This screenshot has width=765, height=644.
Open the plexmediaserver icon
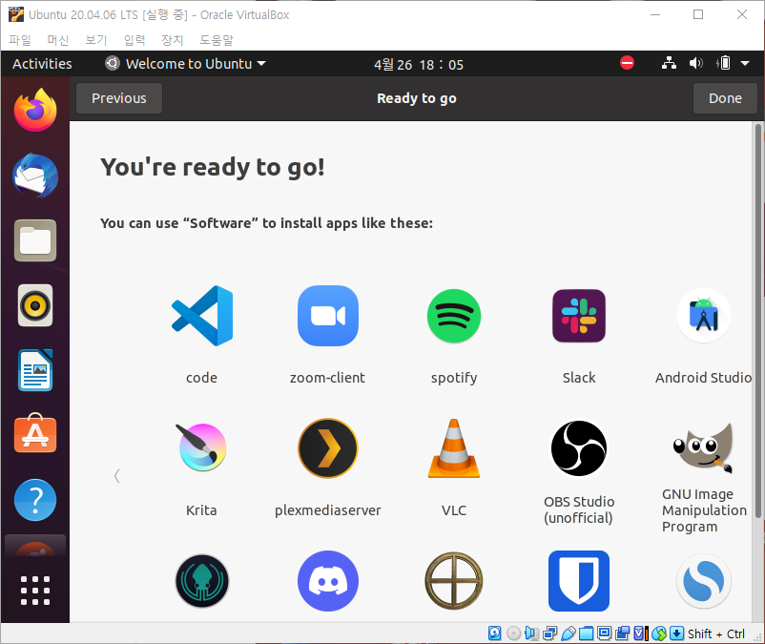(x=328, y=447)
